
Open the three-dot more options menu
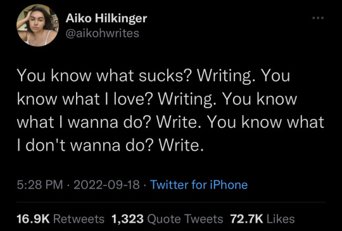(x=318, y=18)
